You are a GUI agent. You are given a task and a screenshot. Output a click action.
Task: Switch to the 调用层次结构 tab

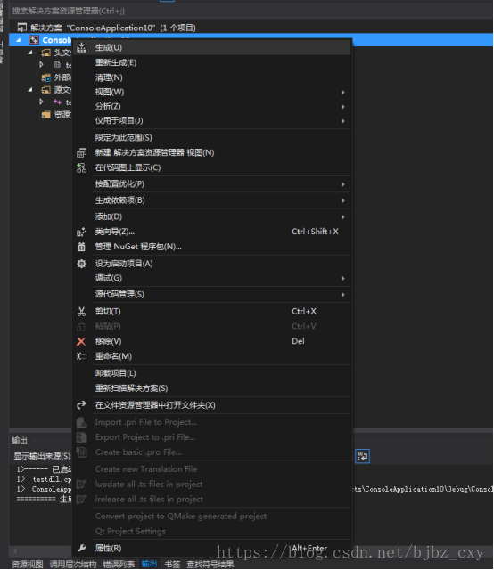73,564
